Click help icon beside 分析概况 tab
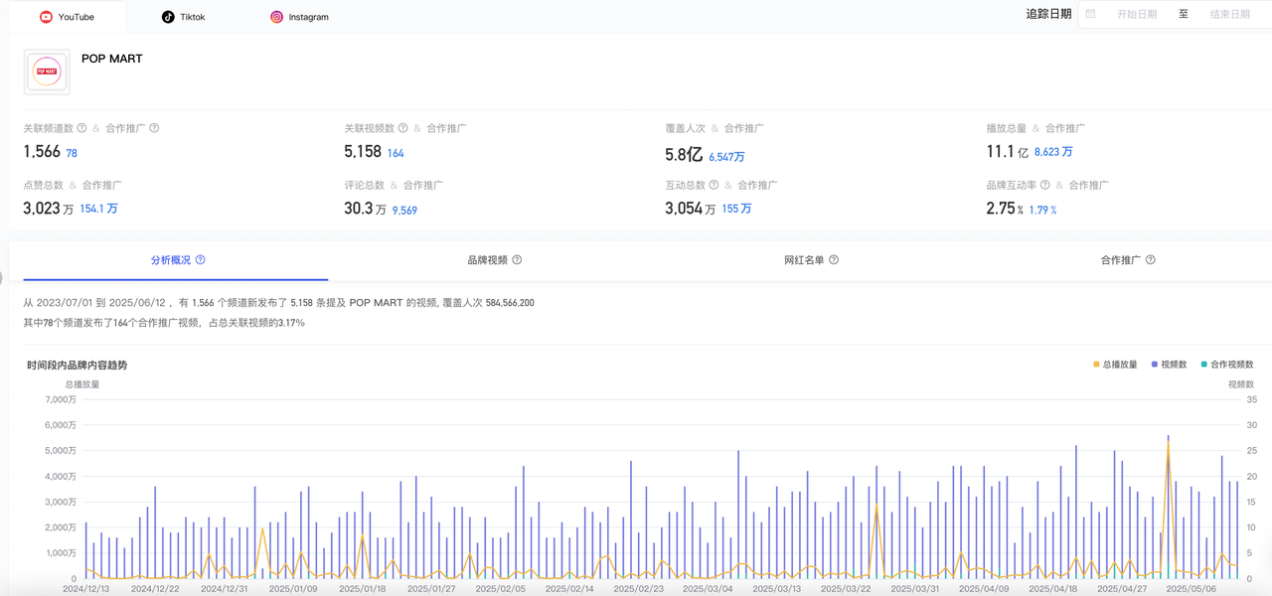This screenshot has height=596, width=1272. [200, 260]
